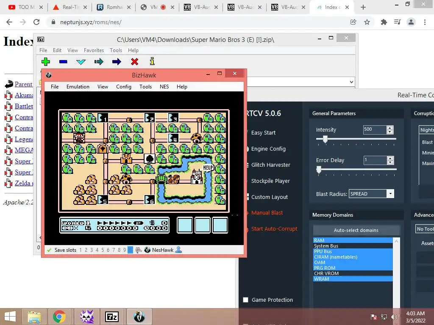The width and height of the screenshot is (434, 325).
Task: Open Chrome extensions puzzle icon
Action: [x=384, y=22]
